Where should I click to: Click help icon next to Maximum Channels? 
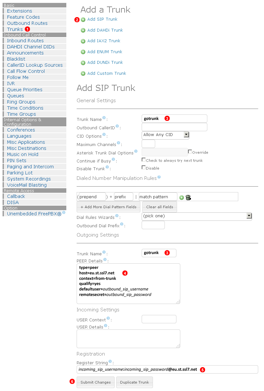(x=118, y=143)
